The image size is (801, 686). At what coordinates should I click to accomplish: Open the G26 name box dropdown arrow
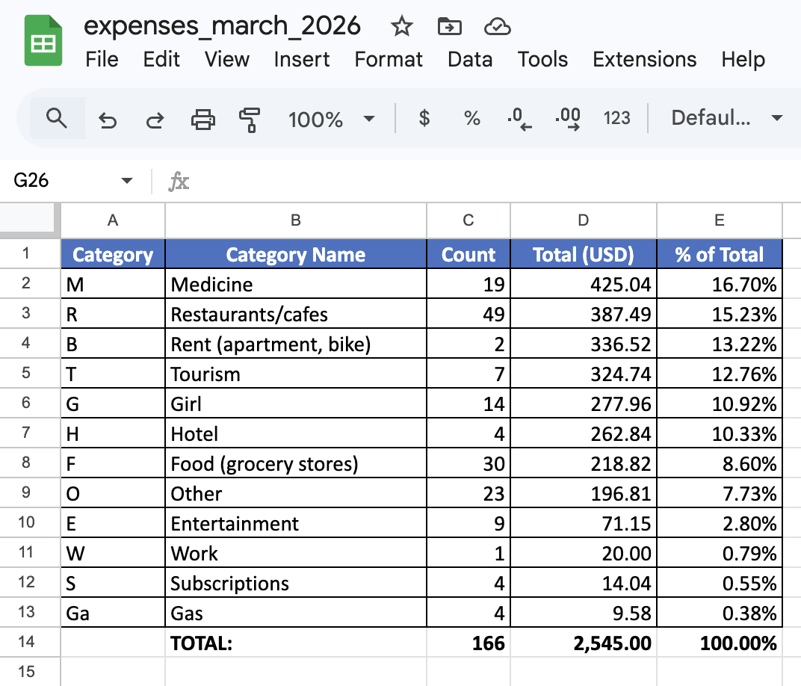[127, 180]
